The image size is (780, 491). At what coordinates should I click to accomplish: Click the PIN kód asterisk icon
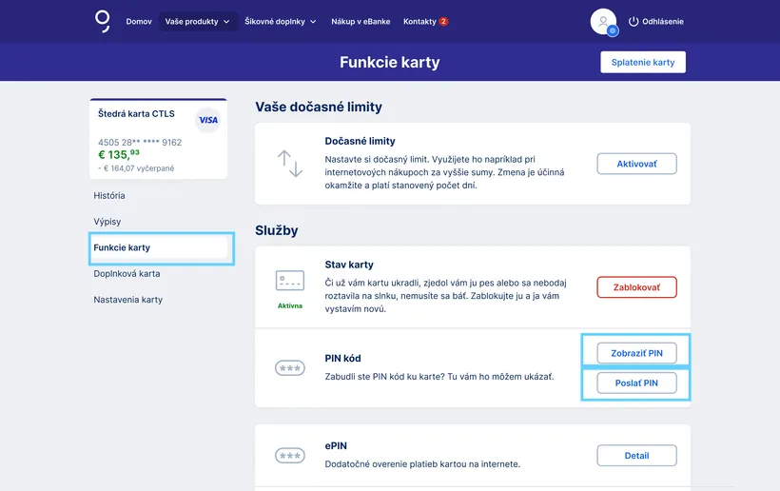[289, 368]
